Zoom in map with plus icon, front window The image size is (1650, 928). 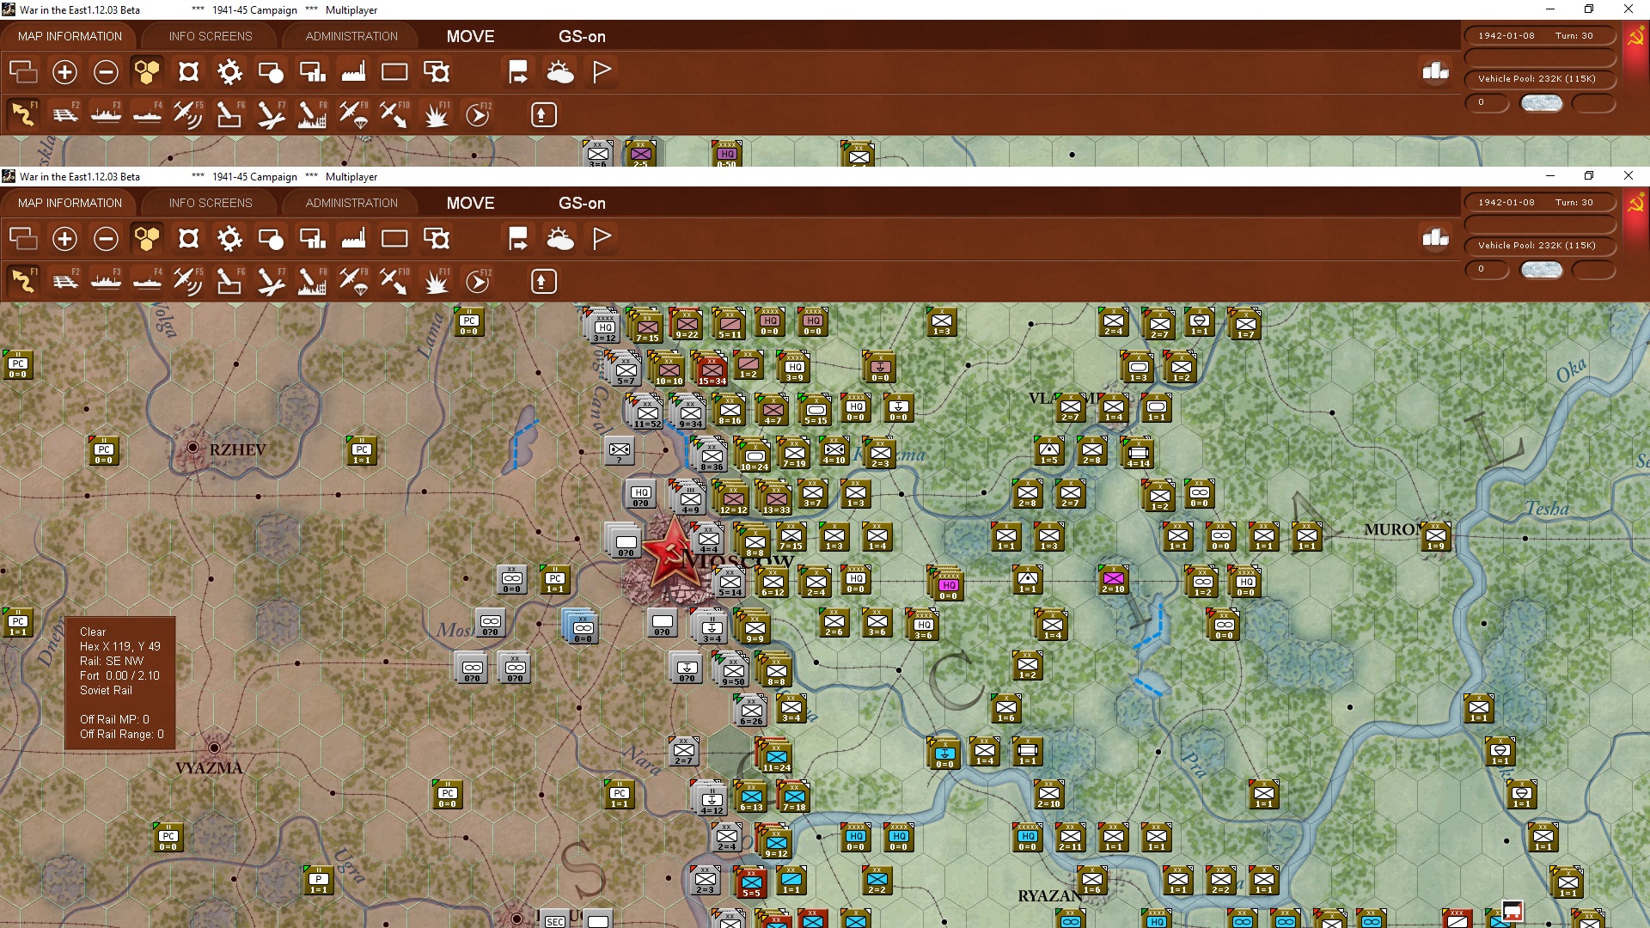point(64,239)
